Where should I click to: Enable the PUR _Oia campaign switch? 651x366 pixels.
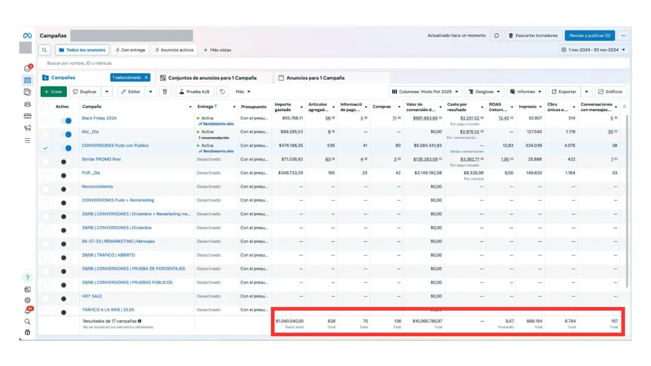click(66, 175)
